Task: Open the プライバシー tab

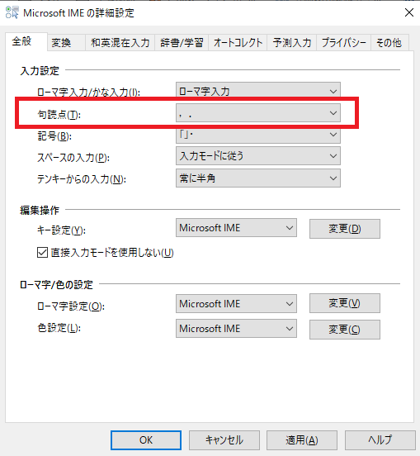Action: click(343, 43)
